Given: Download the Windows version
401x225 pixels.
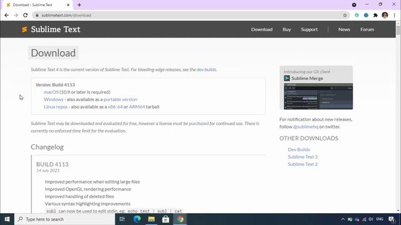Looking at the screenshot, I should (53, 99).
